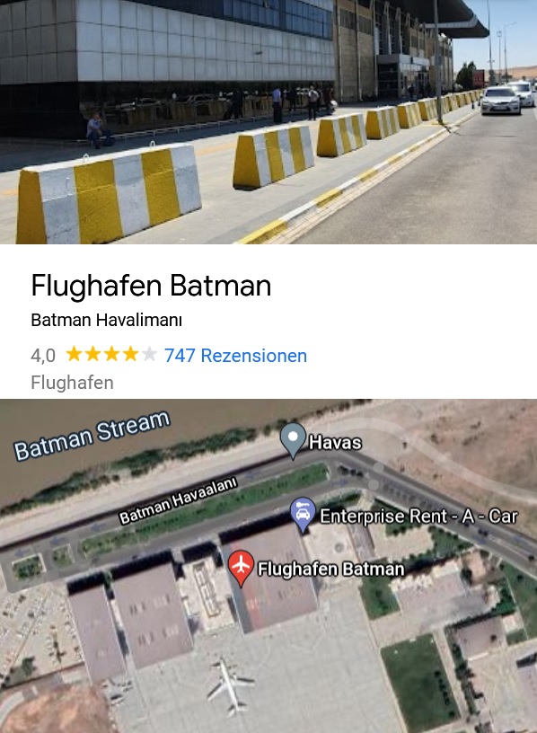Click the third yellow rating star
Viewport: 537px width, 733px height.
(x=111, y=354)
